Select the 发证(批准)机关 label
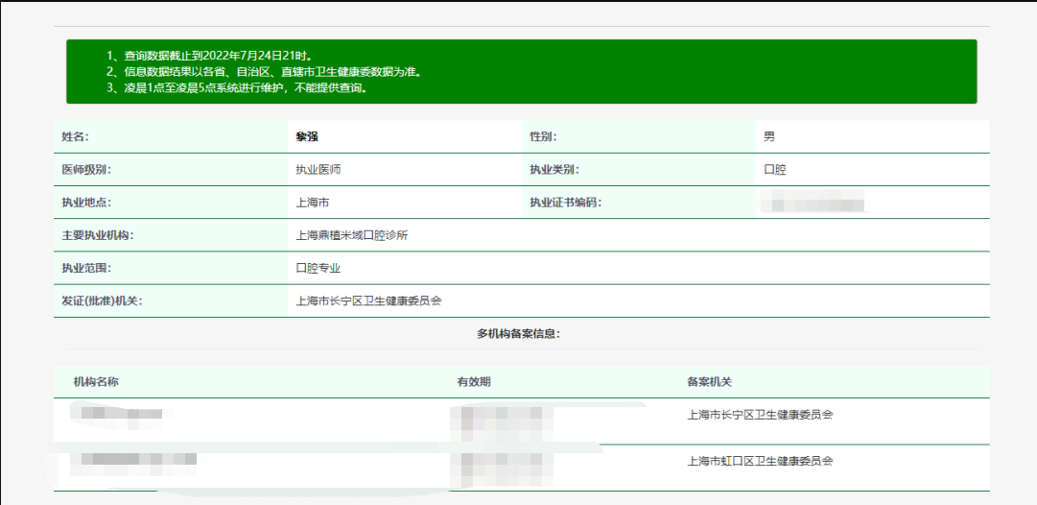This screenshot has height=505, width=1037. [x=103, y=301]
